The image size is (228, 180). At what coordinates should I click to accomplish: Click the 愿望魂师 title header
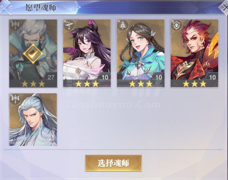coord(41,7)
